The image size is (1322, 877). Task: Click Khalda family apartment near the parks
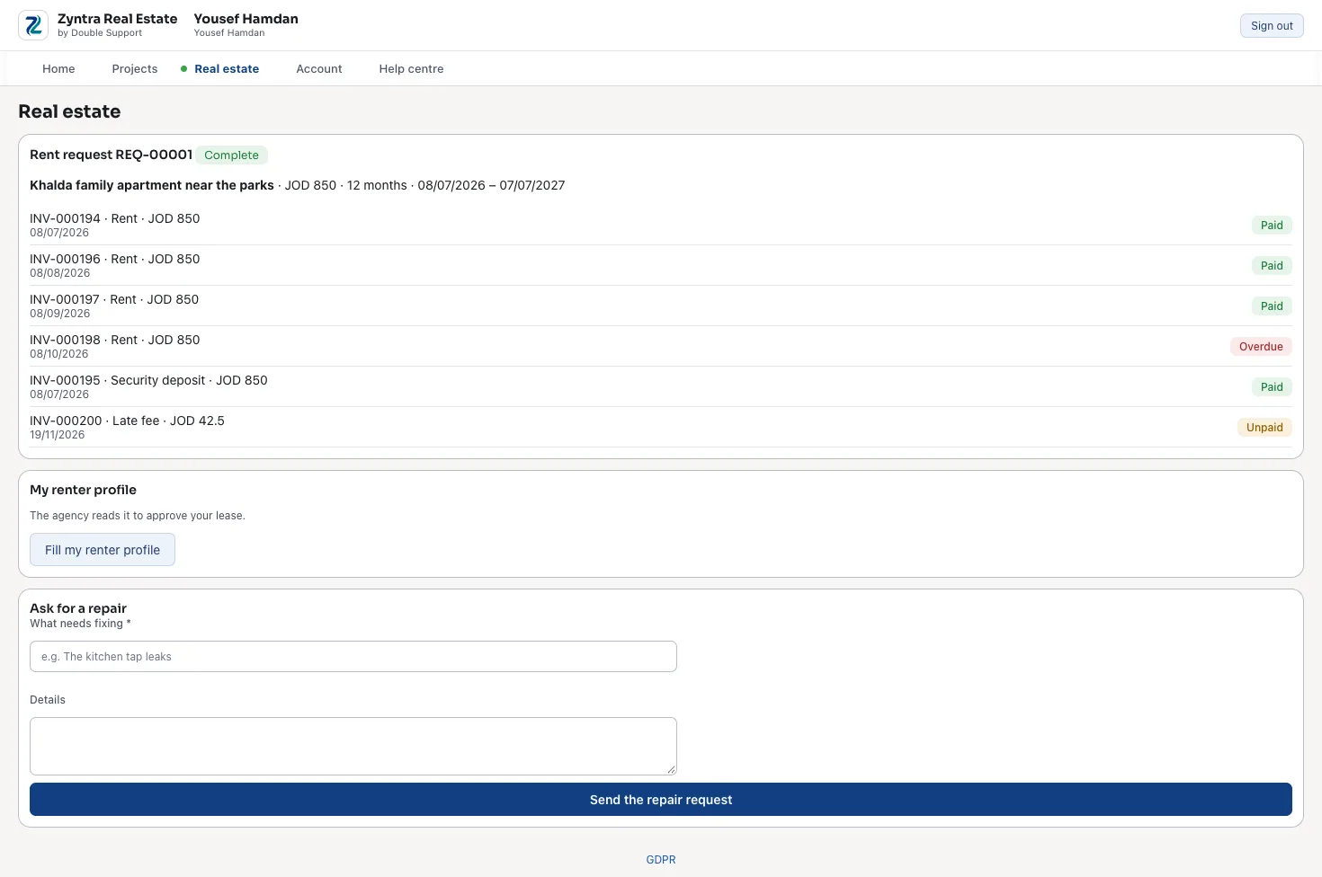click(x=152, y=185)
